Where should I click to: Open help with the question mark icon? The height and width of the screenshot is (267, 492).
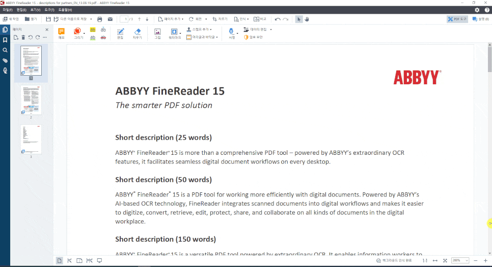click(x=487, y=10)
